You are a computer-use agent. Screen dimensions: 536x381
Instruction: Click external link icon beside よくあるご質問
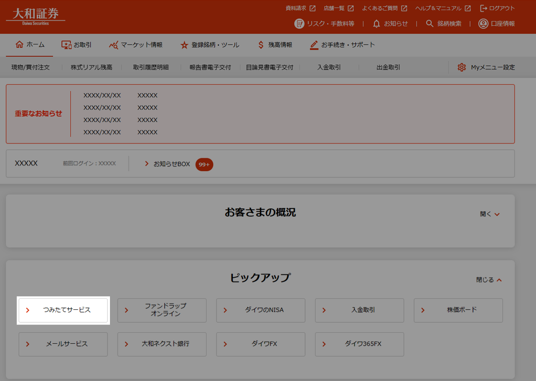[x=404, y=8]
